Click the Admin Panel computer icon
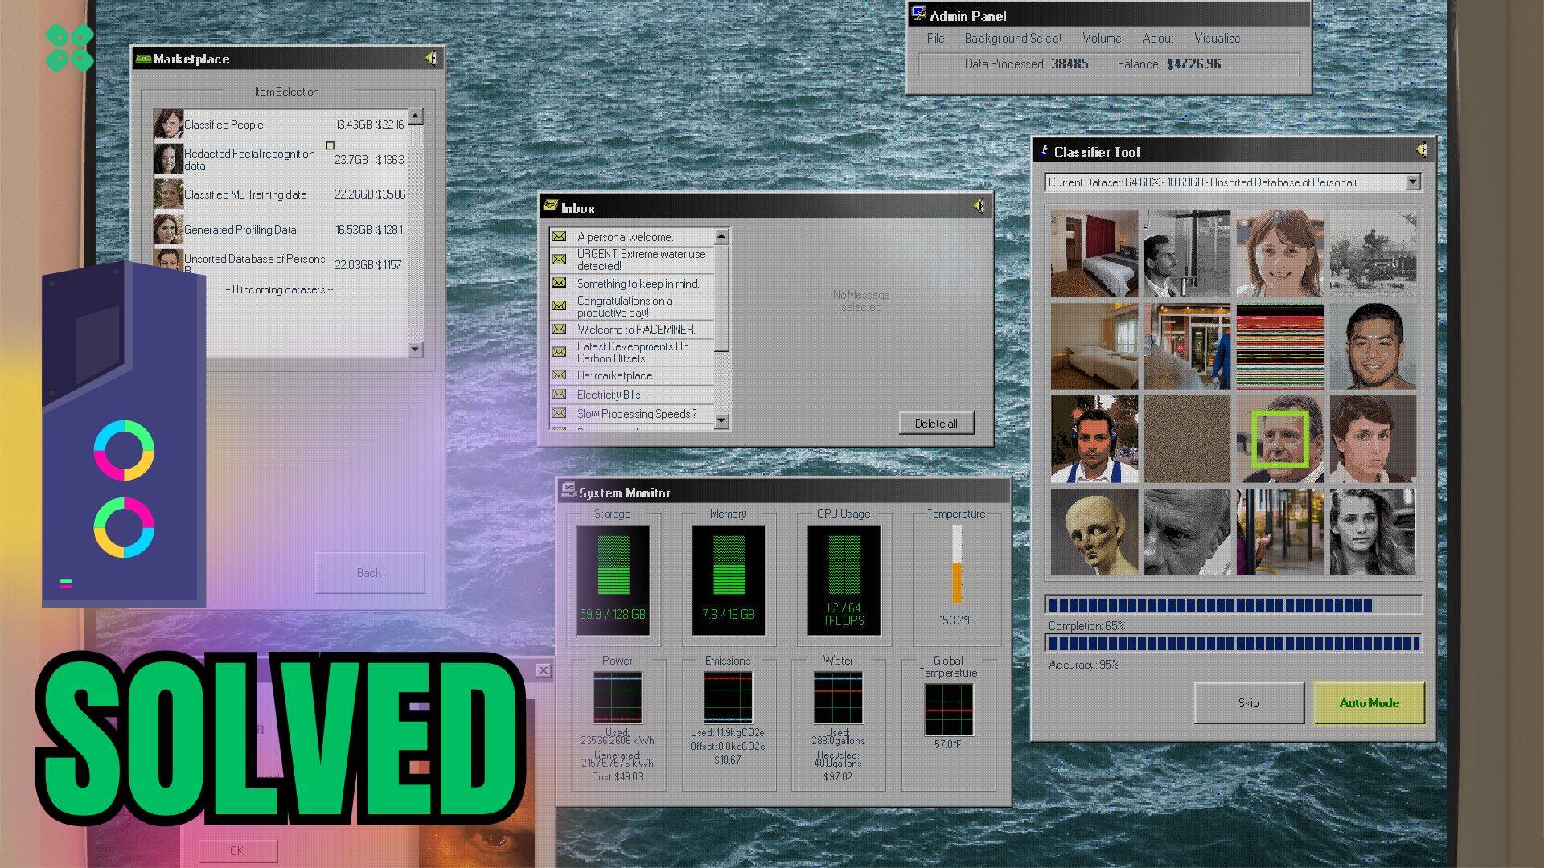The height and width of the screenshot is (868, 1544). point(918,14)
